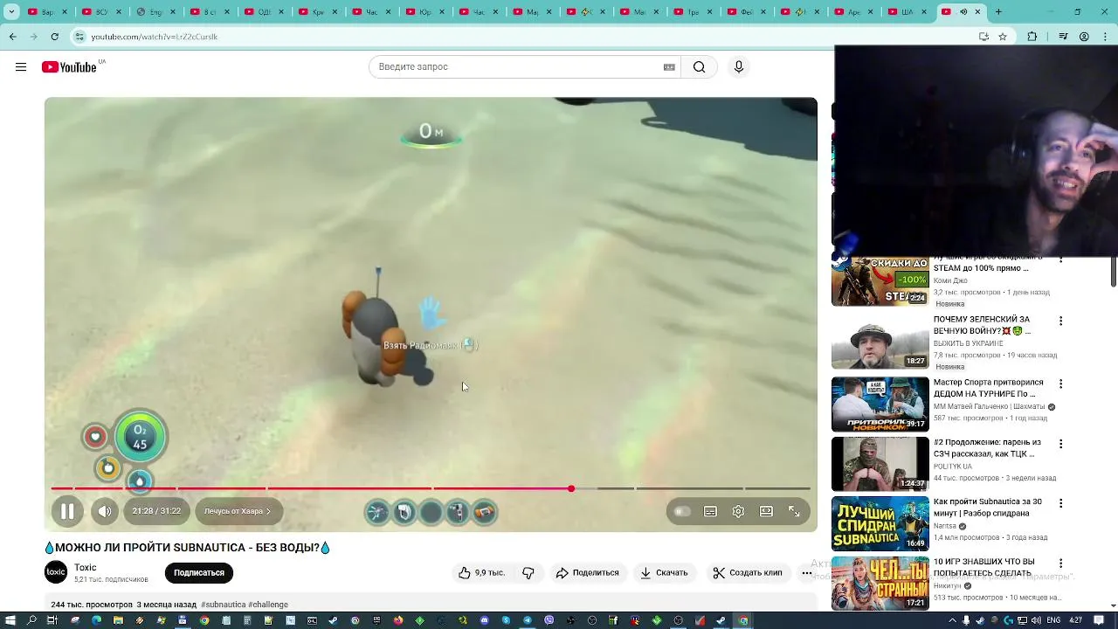Open player settings gear

(738, 512)
